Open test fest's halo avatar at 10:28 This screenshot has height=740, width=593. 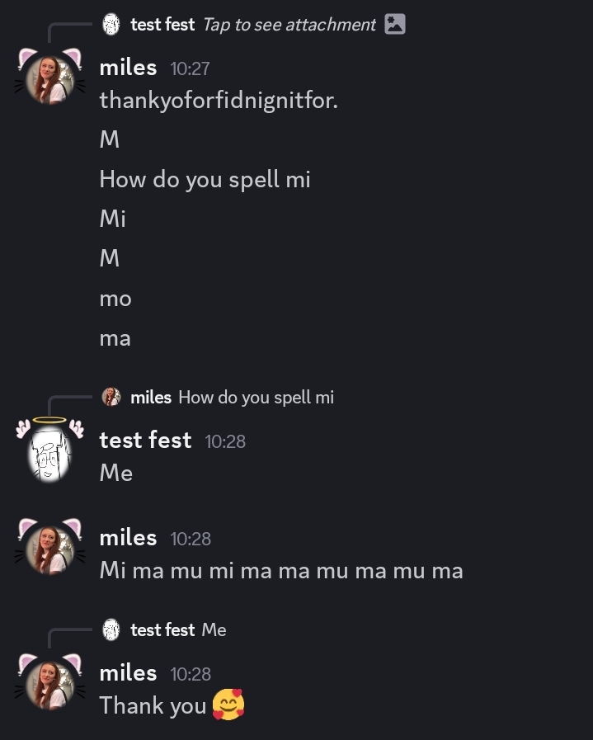49,452
